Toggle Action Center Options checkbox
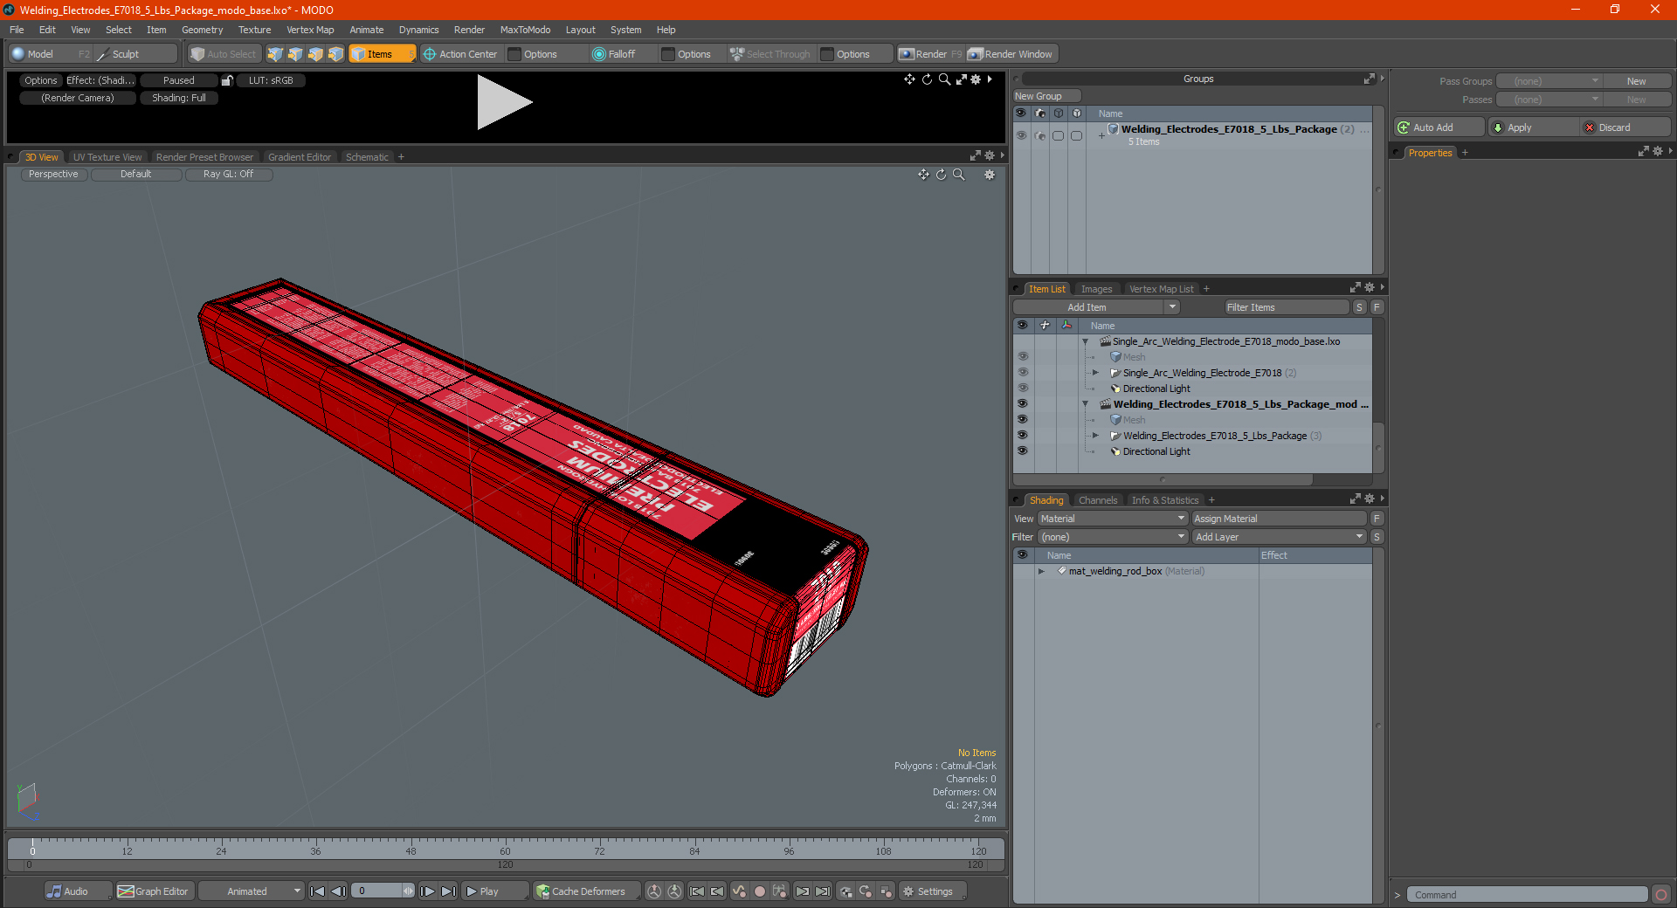The height and width of the screenshot is (908, 1677). coord(515,54)
